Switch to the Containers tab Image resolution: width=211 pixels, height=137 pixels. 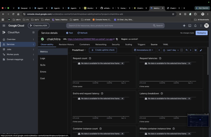tap(85, 45)
